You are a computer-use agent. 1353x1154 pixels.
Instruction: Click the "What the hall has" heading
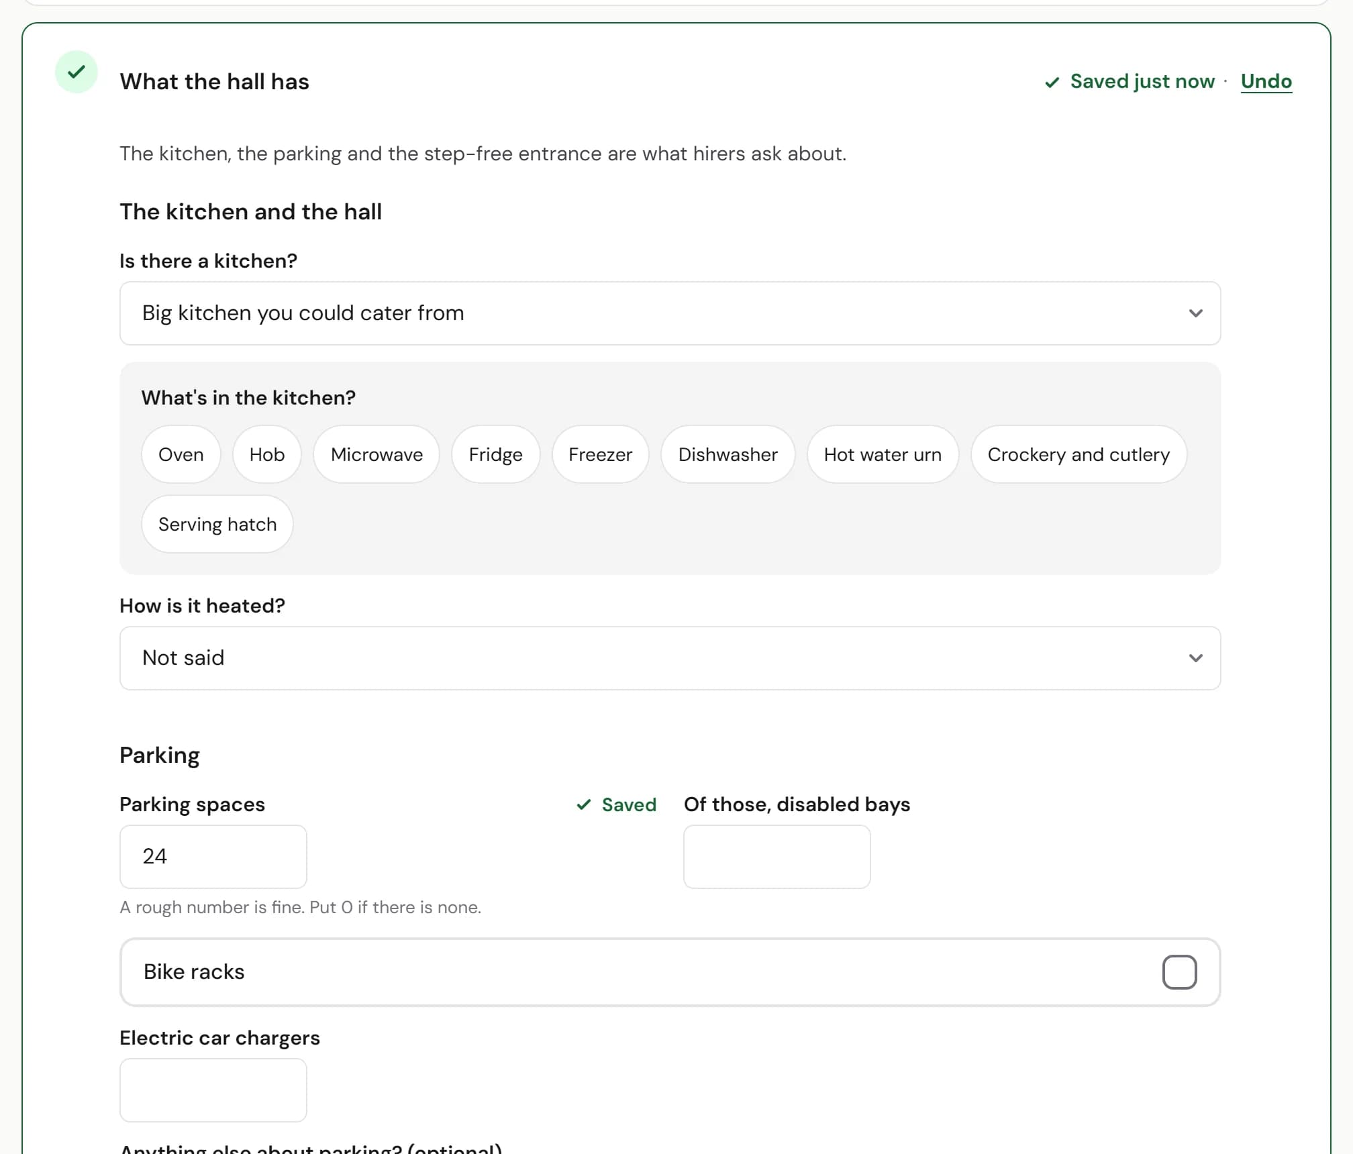point(215,82)
